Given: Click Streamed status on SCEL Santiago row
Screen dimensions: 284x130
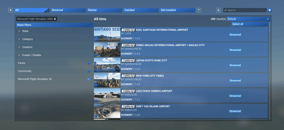Looking at the screenshot, I should coord(235,35).
